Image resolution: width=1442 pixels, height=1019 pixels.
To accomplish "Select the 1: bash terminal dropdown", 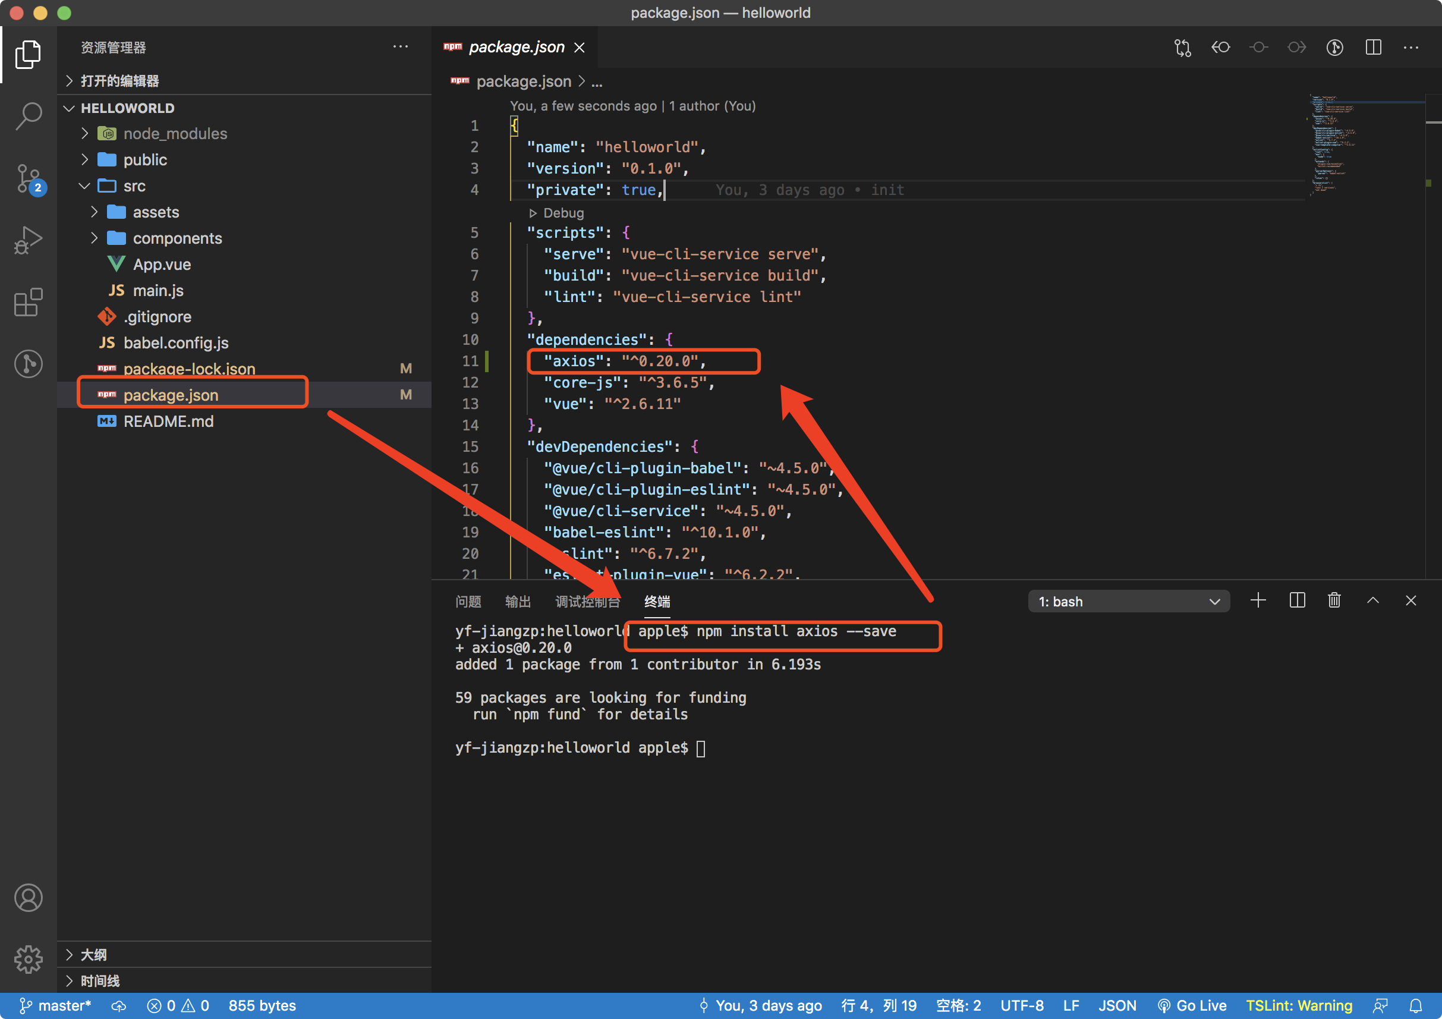I will (x=1129, y=601).
